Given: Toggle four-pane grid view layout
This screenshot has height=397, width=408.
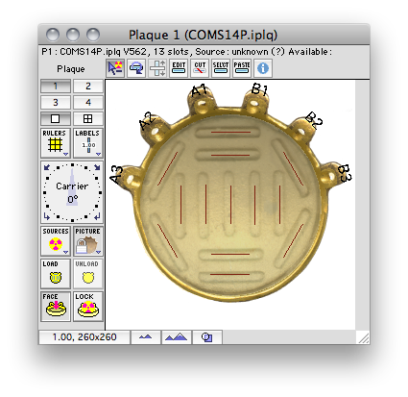Looking at the screenshot, I should point(88,119).
